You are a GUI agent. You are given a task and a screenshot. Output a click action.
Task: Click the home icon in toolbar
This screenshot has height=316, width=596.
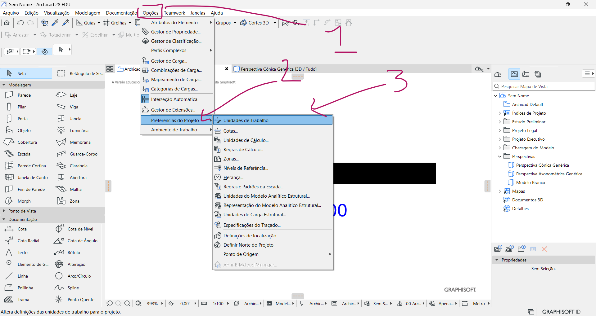[x=7, y=23]
